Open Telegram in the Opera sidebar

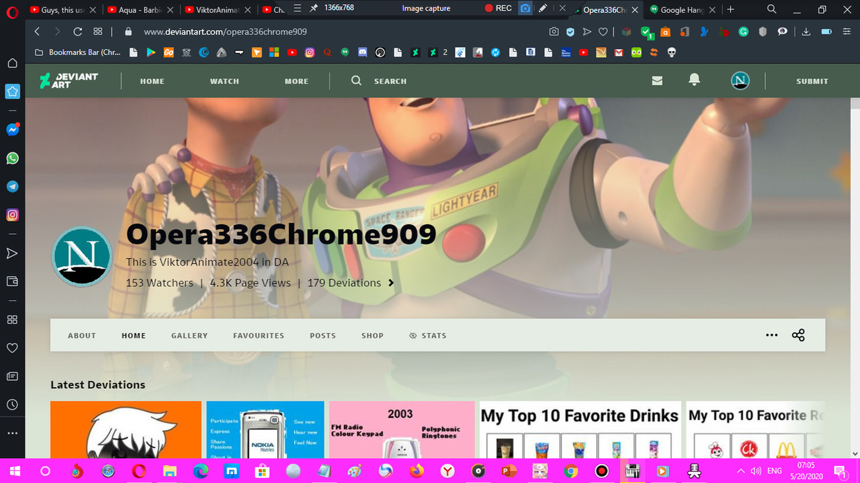(12, 187)
